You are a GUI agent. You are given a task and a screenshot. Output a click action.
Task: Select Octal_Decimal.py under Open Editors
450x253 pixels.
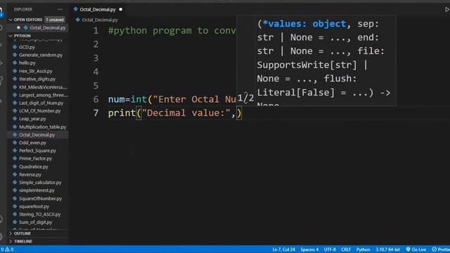tap(47, 28)
